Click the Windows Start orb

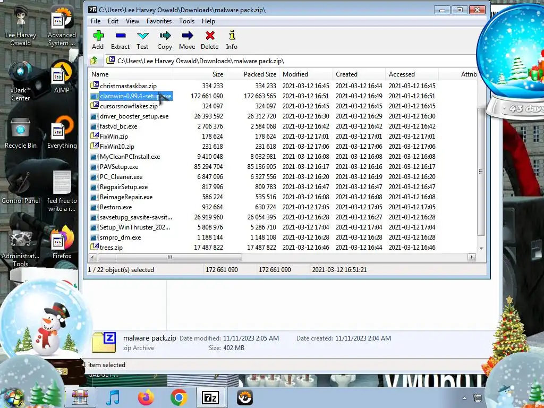coord(14,397)
